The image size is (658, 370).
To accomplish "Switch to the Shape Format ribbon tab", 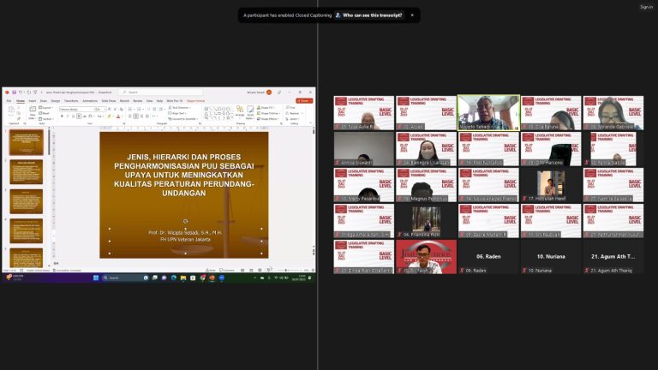I will 195,100.
